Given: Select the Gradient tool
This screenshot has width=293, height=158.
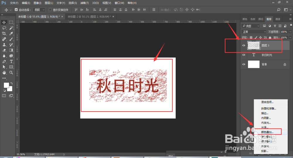Looking at the screenshot, I should click(x=11, y=50).
